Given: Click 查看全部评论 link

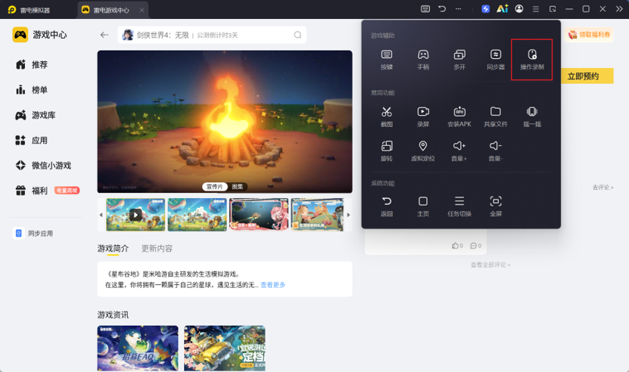Looking at the screenshot, I should click(x=490, y=265).
